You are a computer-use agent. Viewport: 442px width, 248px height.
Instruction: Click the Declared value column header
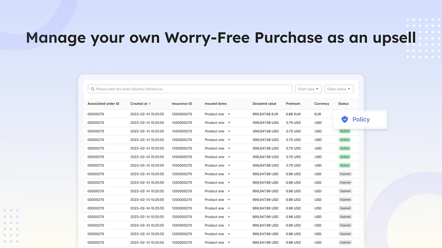(x=264, y=104)
